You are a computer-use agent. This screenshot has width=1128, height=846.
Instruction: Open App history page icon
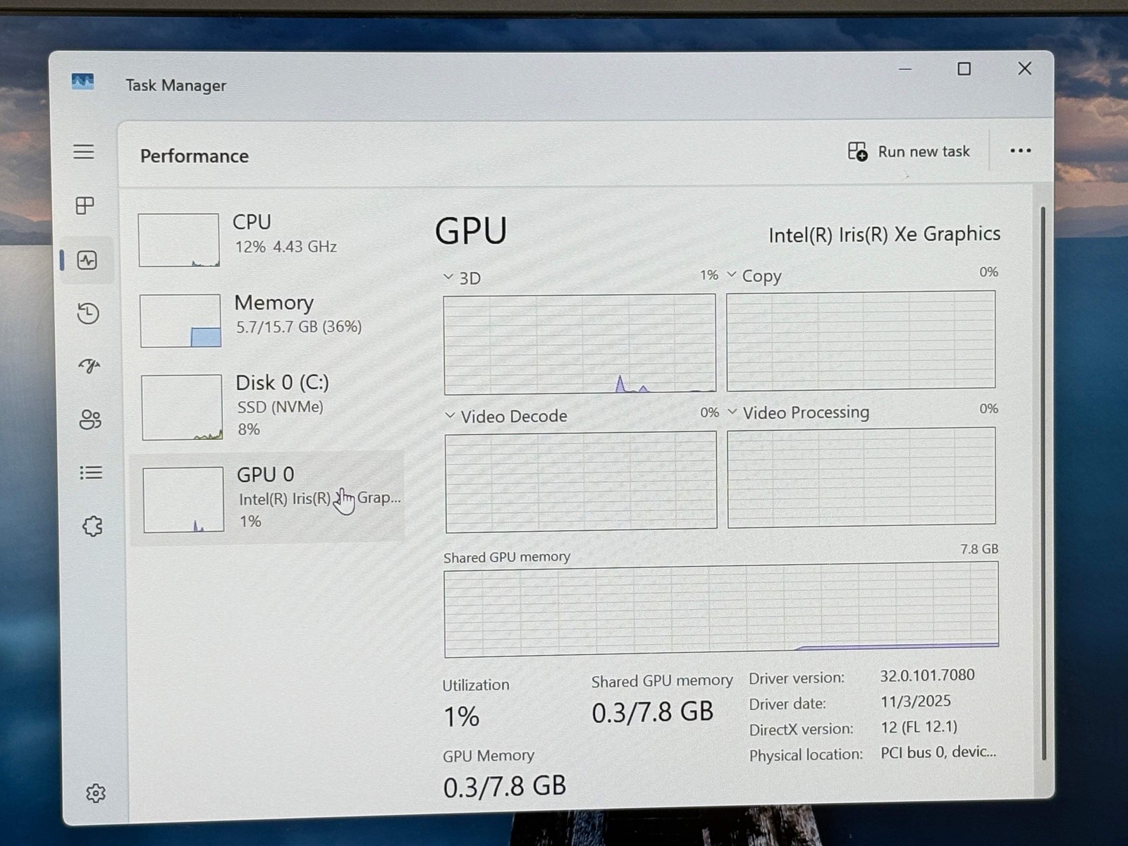[x=88, y=313]
